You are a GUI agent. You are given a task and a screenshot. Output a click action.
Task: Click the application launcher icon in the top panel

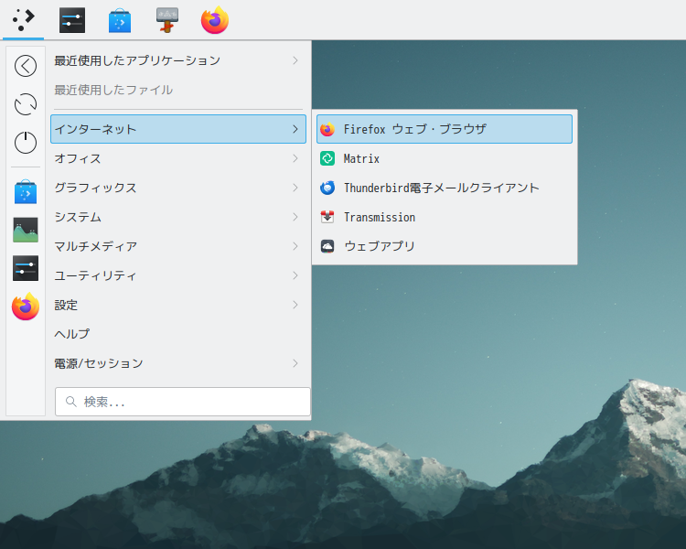(24, 20)
